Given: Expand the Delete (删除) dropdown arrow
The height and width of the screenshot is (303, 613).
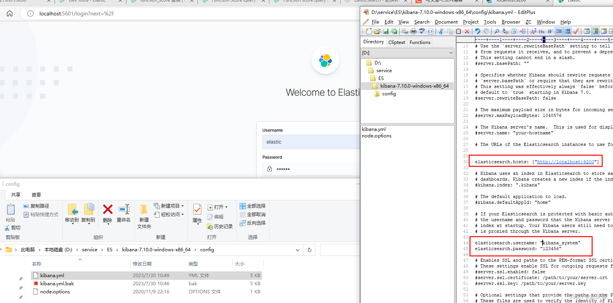Looking at the screenshot, I should point(108,224).
